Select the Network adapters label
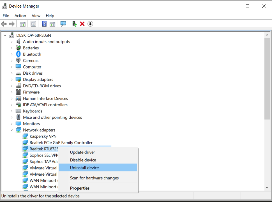Image resolution: width=272 pixels, height=202 pixels. coord(39,130)
